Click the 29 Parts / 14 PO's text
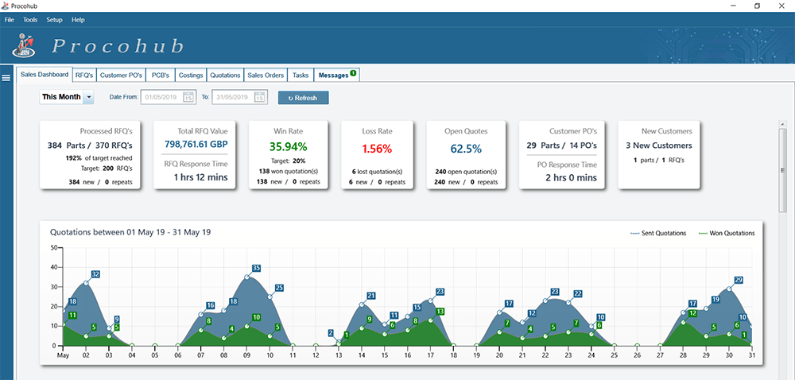Screen dimensions: 795x380 coord(562,145)
